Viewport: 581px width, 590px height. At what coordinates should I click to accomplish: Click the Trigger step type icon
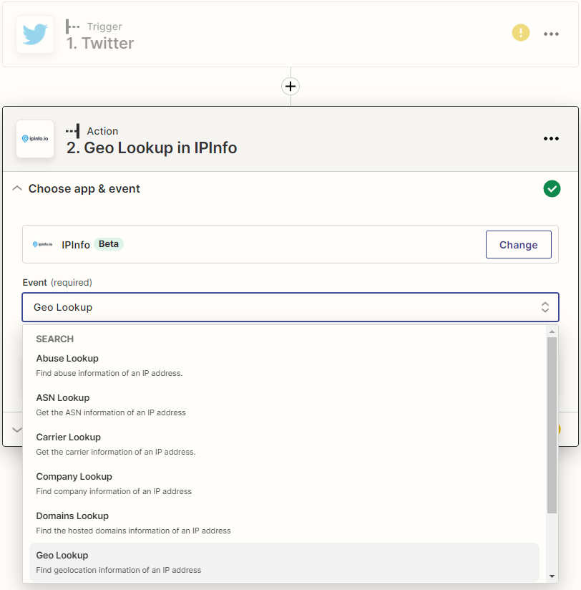pyautogui.click(x=72, y=26)
